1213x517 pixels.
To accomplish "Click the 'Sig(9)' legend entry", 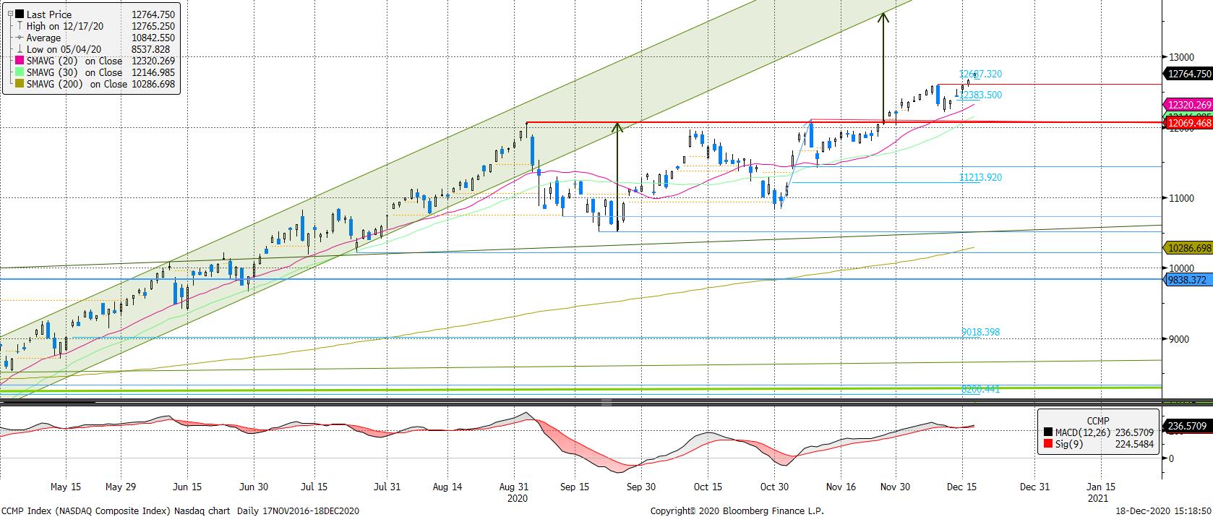I will [1071, 445].
